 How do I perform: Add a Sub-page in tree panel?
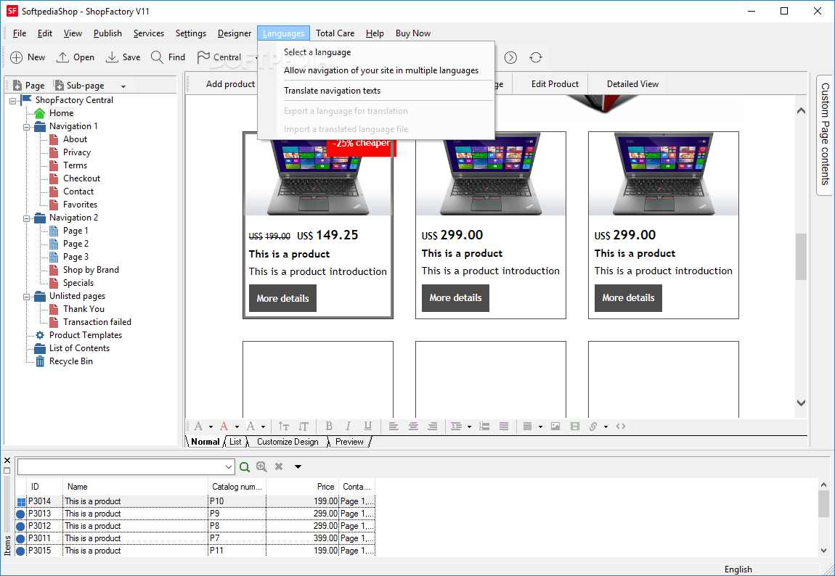(79, 86)
